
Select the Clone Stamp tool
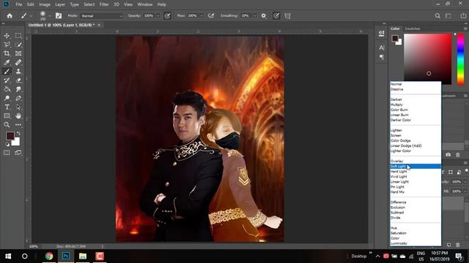click(x=18, y=72)
